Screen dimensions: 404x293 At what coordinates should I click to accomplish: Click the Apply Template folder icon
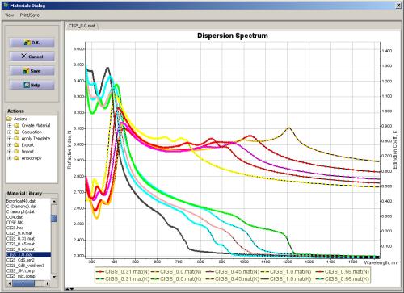coord(17,139)
